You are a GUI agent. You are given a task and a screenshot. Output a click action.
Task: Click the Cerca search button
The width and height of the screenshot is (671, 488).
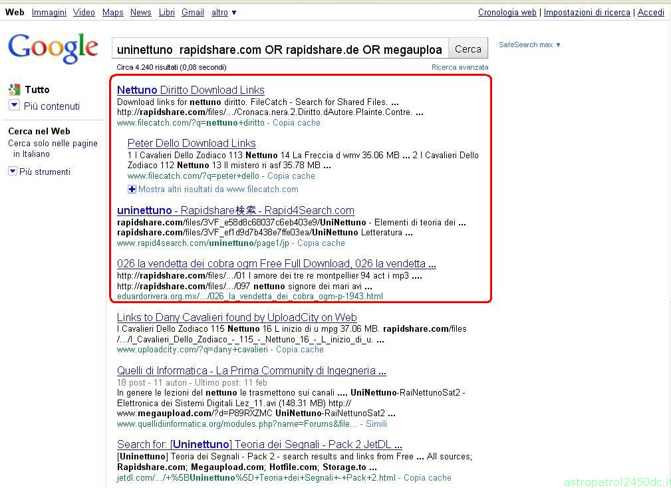pos(468,49)
